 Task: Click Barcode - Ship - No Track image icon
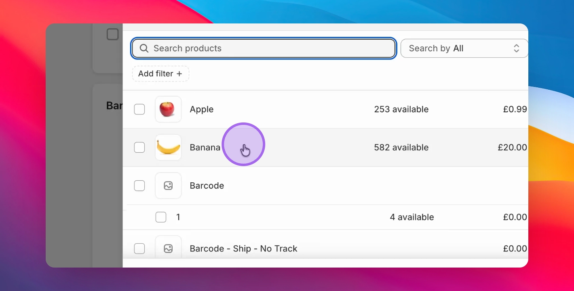point(168,249)
